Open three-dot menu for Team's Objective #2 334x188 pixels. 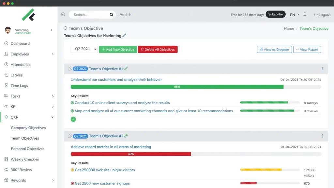click(322, 136)
